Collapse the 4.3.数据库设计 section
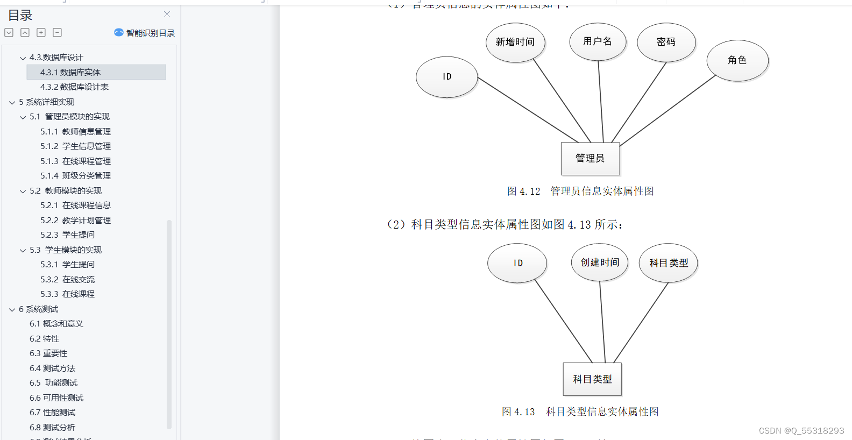The height and width of the screenshot is (440, 852). [23, 58]
